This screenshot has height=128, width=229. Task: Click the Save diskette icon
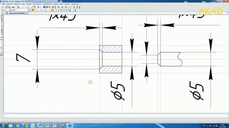[9, 7]
